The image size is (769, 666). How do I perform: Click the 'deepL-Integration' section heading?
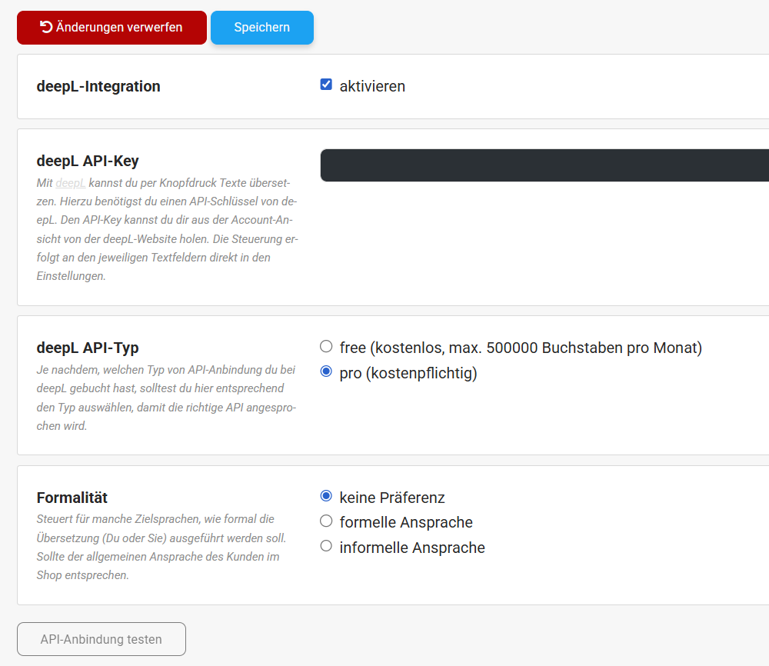point(98,86)
